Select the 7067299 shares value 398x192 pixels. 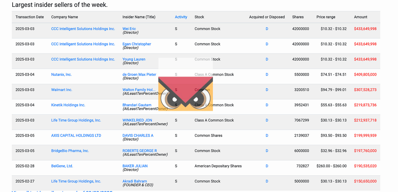(x=302, y=120)
